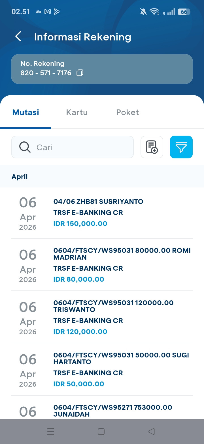The width and height of the screenshot is (204, 444).
Task: Open the ROMI MADRIAN IDR 80,000.00 transaction
Action: point(102,265)
